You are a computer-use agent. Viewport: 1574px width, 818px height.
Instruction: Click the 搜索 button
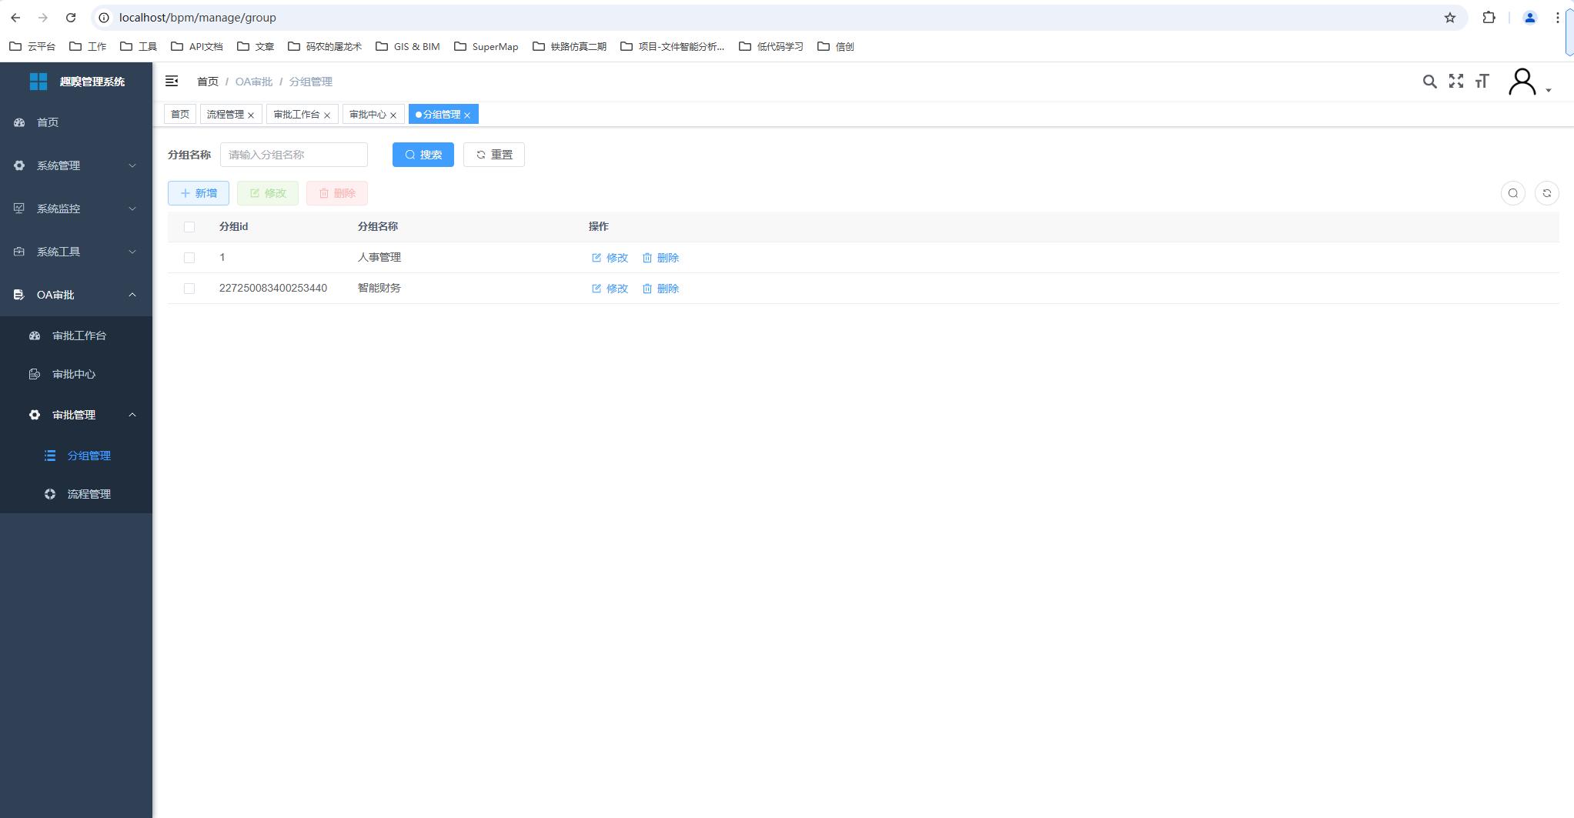[x=423, y=155]
